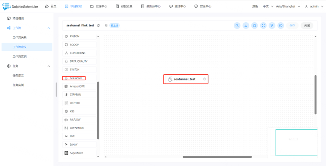The height and width of the screenshot is (166, 326).
Task: Go to the 首页 home menu
Action: [x=51, y=6]
